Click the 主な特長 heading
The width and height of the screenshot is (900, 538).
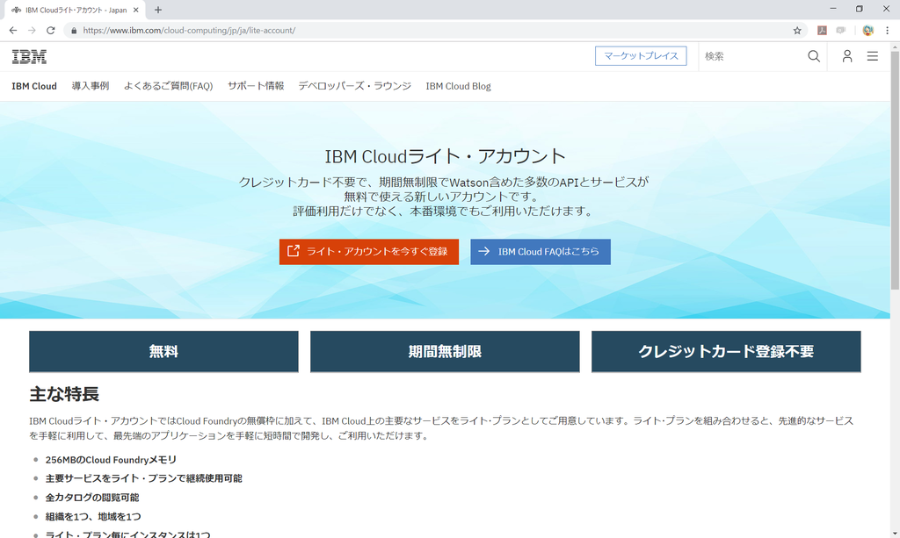(x=64, y=394)
